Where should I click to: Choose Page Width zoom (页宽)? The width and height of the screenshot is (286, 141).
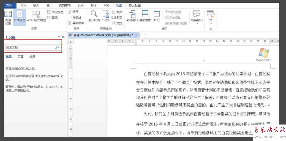click(x=117, y=23)
